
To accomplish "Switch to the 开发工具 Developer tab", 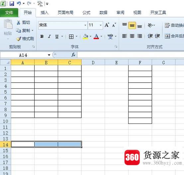I will tap(158, 13).
